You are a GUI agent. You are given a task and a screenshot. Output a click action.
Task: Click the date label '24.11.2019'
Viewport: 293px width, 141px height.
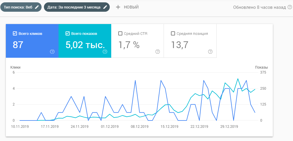tap(80, 127)
